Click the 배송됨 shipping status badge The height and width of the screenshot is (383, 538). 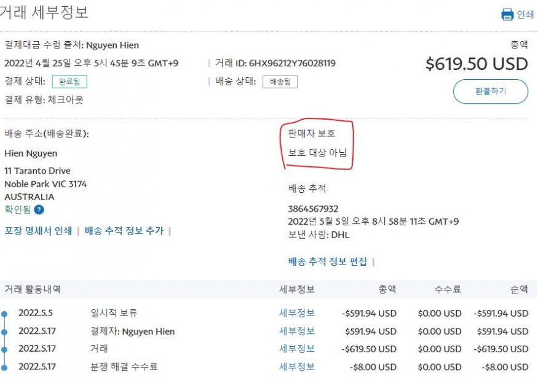tap(280, 82)
